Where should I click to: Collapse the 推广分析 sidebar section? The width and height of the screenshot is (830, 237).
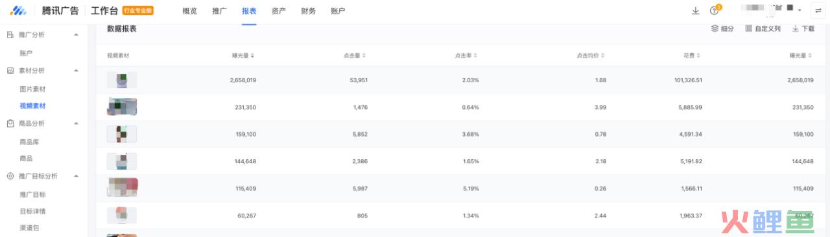tap(76, 34)
